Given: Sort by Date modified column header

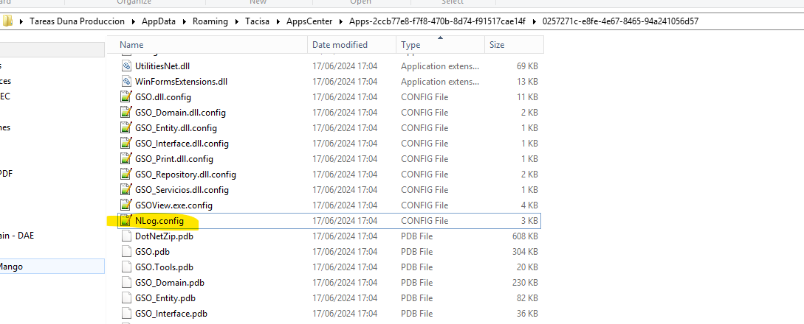Looking at the screenshot, I should click(x=340, y=45).
